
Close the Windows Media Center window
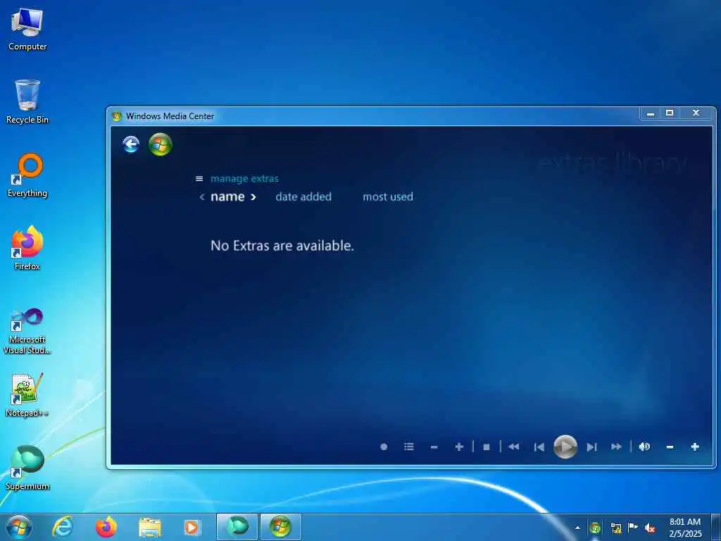696,113
